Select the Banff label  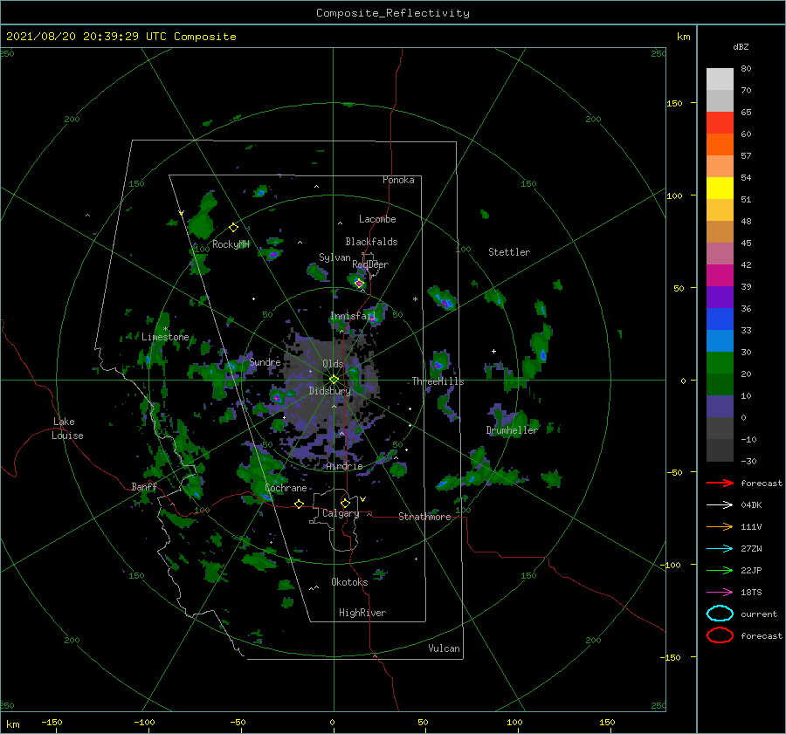[144, 486]
